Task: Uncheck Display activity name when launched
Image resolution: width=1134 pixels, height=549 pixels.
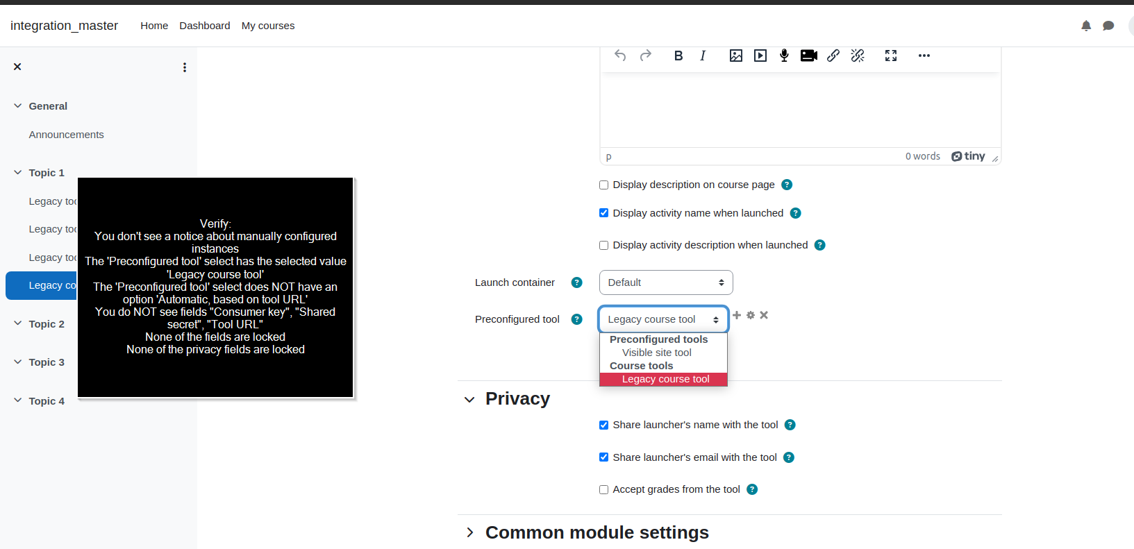Action: click(603, 213)
